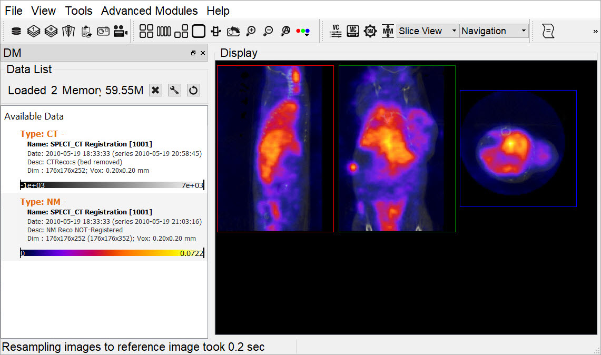Switch to the vertical columns layout
601x355 pixels.
pyautogui.click(x=164, y=31)
